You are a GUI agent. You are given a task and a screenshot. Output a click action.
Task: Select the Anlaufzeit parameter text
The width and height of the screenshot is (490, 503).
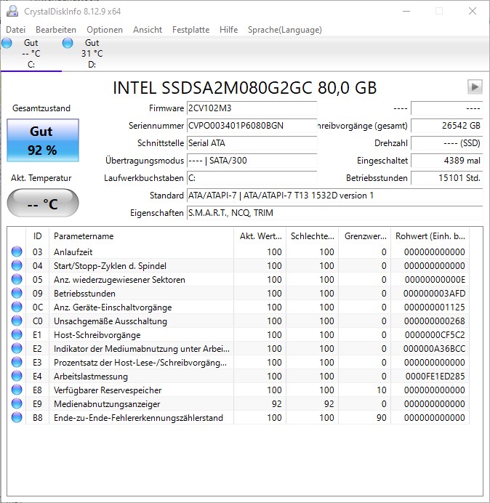[x=73, y=252]
